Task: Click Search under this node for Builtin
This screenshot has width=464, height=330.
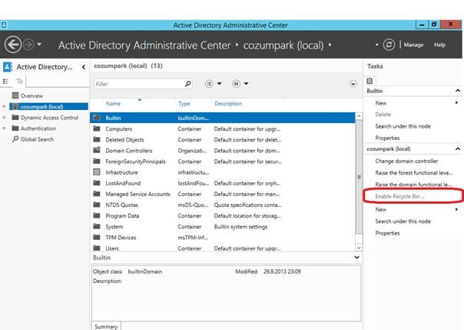Action: point(403,126)
